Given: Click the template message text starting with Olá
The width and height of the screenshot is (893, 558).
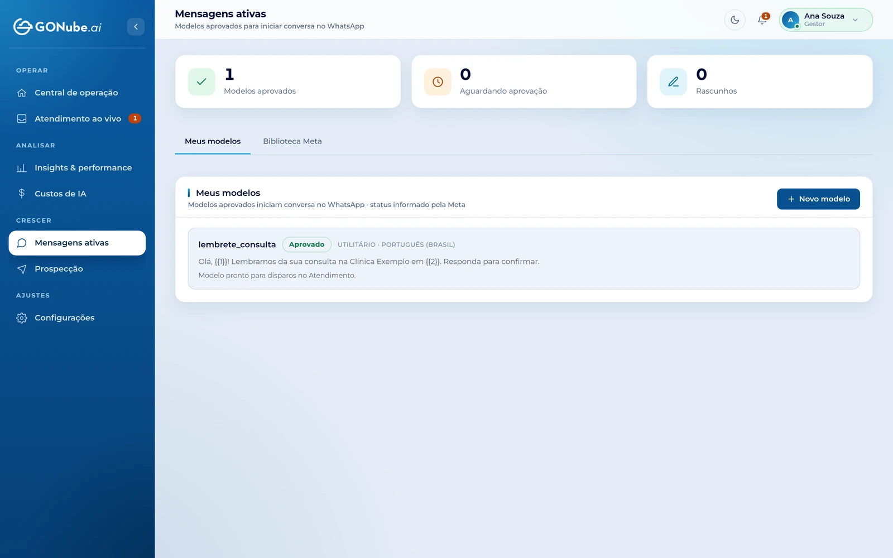Looking at the screenshot, I should [x=369, y=262].
